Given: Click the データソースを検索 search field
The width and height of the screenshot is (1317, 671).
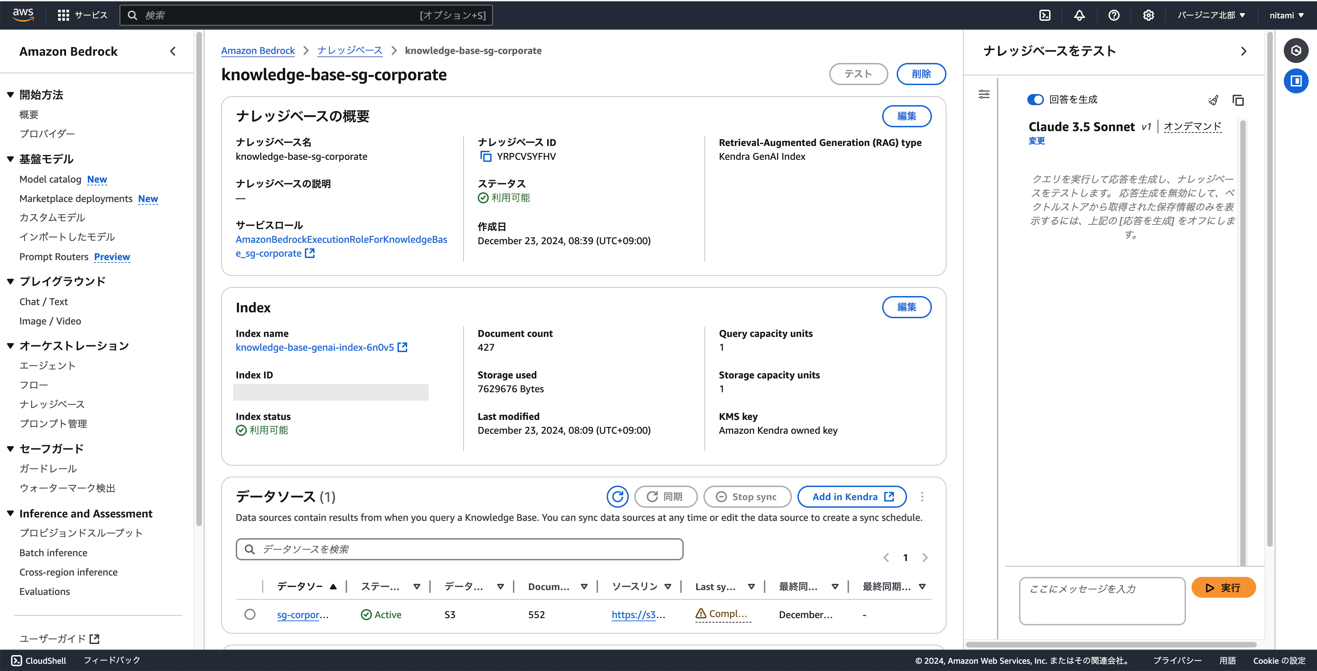Looking at the screenshot, I should [459, 549].
